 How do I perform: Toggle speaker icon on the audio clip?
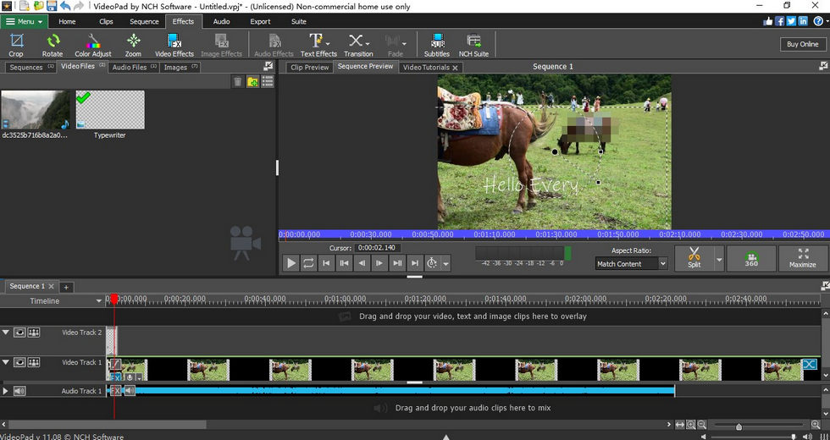(x=129, y=391)
